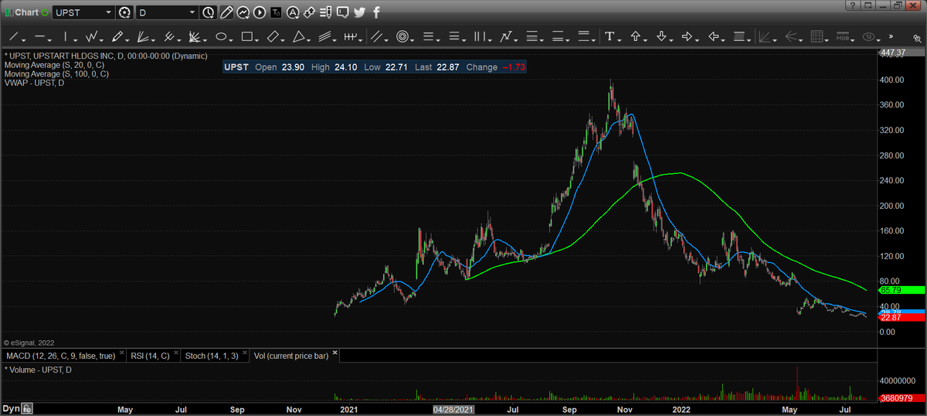This screenshot has height=416, width=927.
Task: Expand text tool options arrow
Action: click(x=620, y=39)
